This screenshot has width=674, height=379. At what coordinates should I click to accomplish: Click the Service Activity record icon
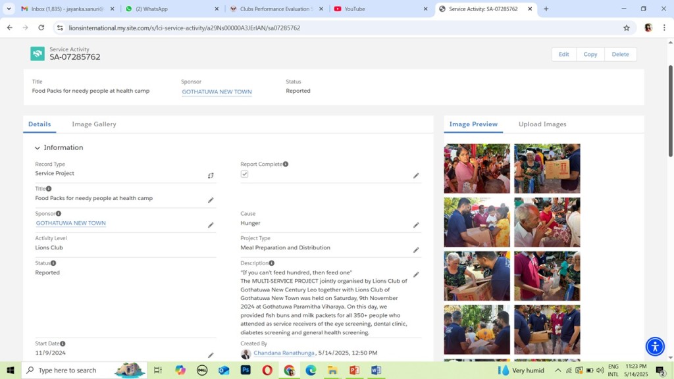coord(38,54)
